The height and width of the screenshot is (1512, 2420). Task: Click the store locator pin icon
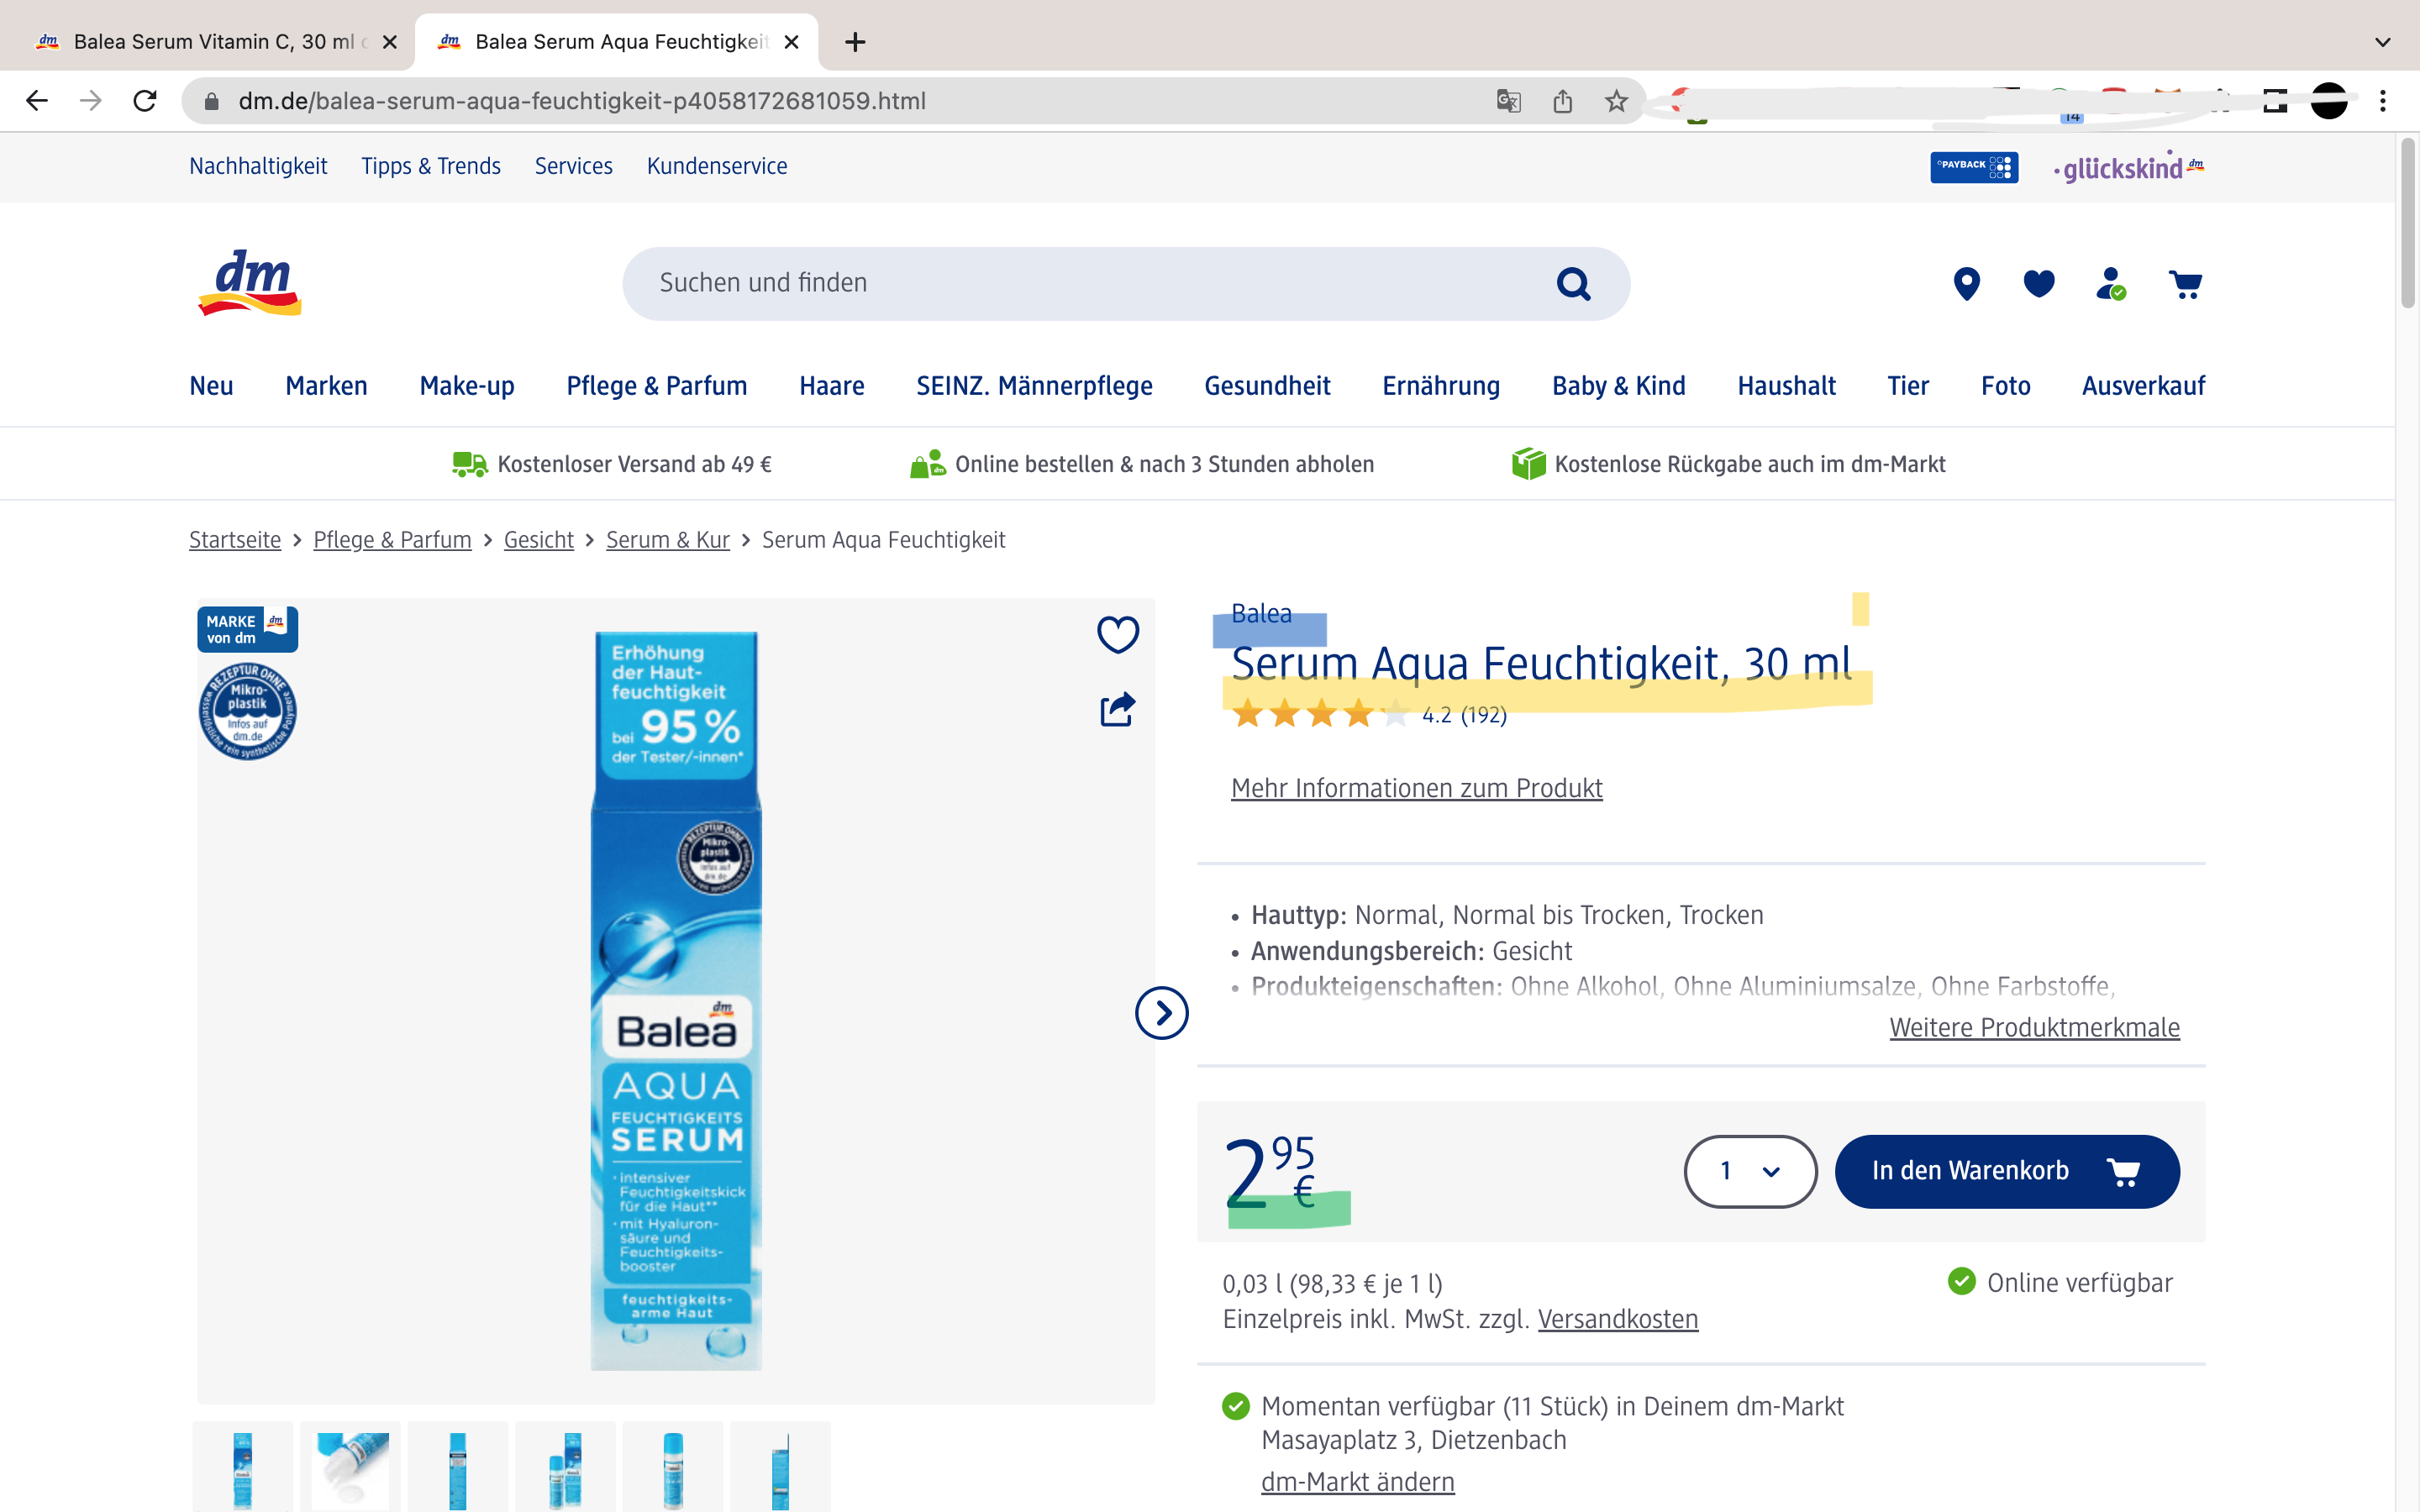[x=1966, y=284]
